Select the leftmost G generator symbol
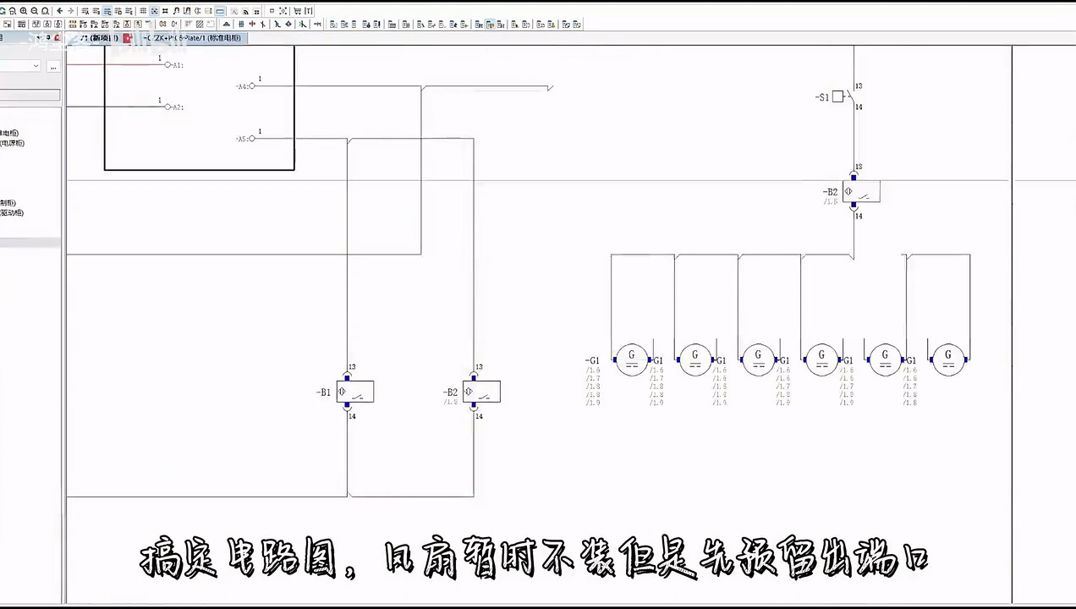The image size is (1076, 609). point(631,359)
